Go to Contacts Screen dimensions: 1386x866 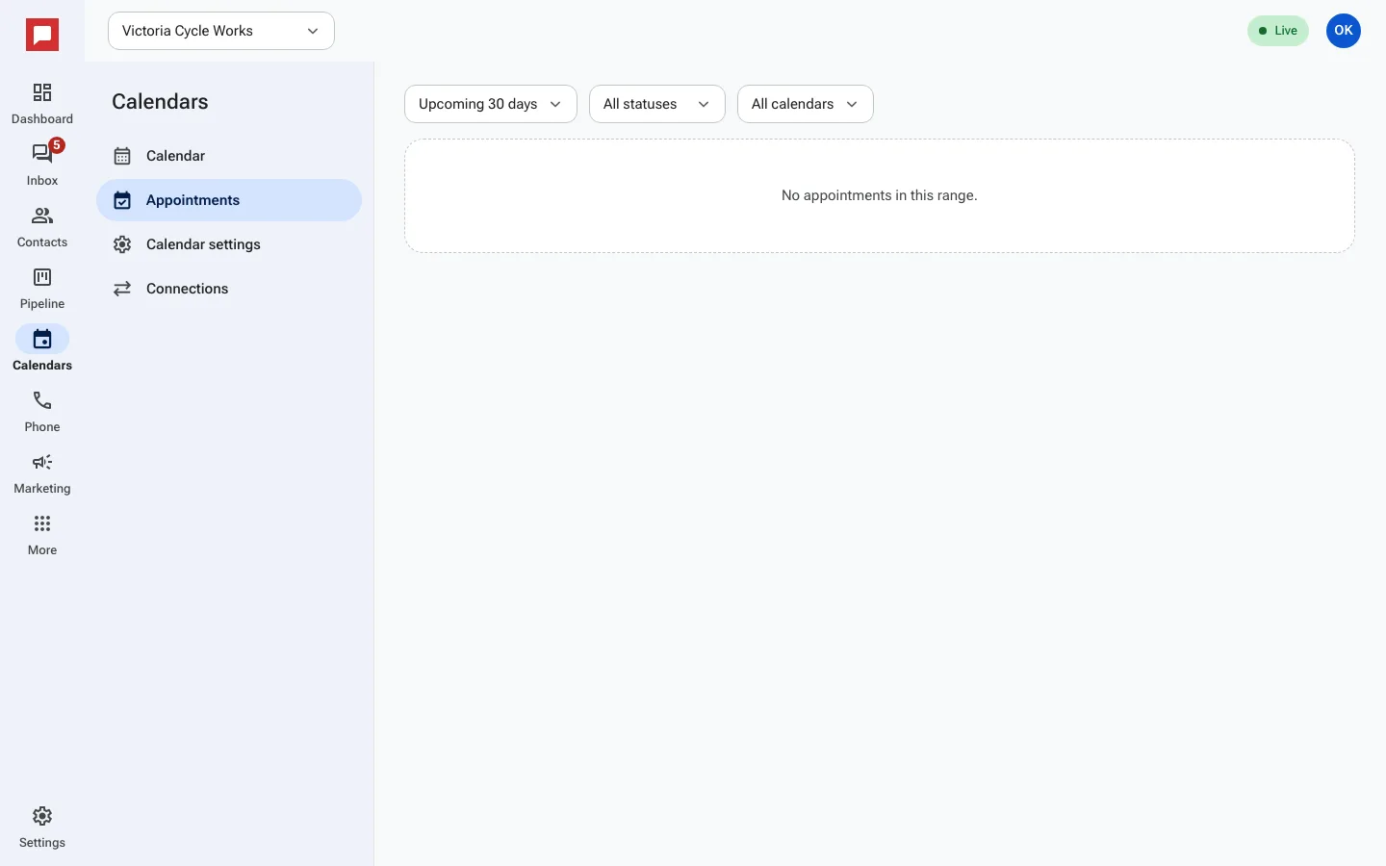point(42,227)
